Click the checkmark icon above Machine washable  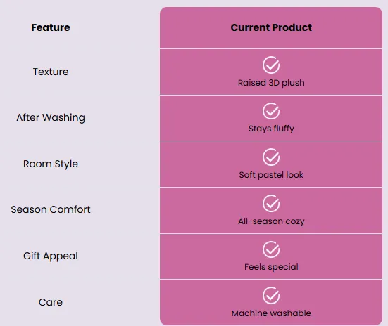click(271, 295)
